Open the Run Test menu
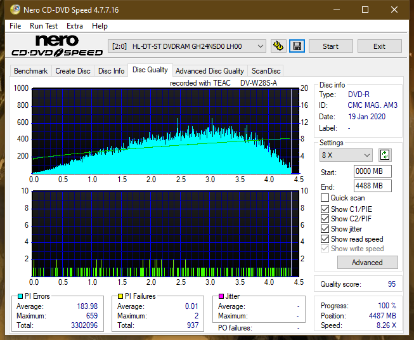414x340 pixels. coord(44,26)
